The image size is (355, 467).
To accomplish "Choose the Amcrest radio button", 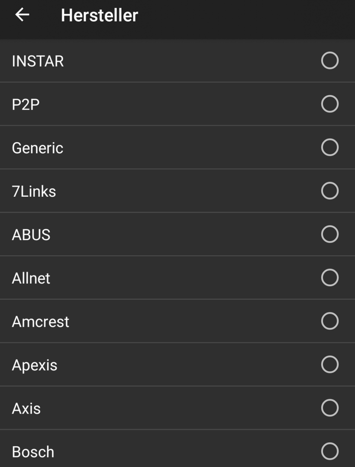I will coord(329,321).
